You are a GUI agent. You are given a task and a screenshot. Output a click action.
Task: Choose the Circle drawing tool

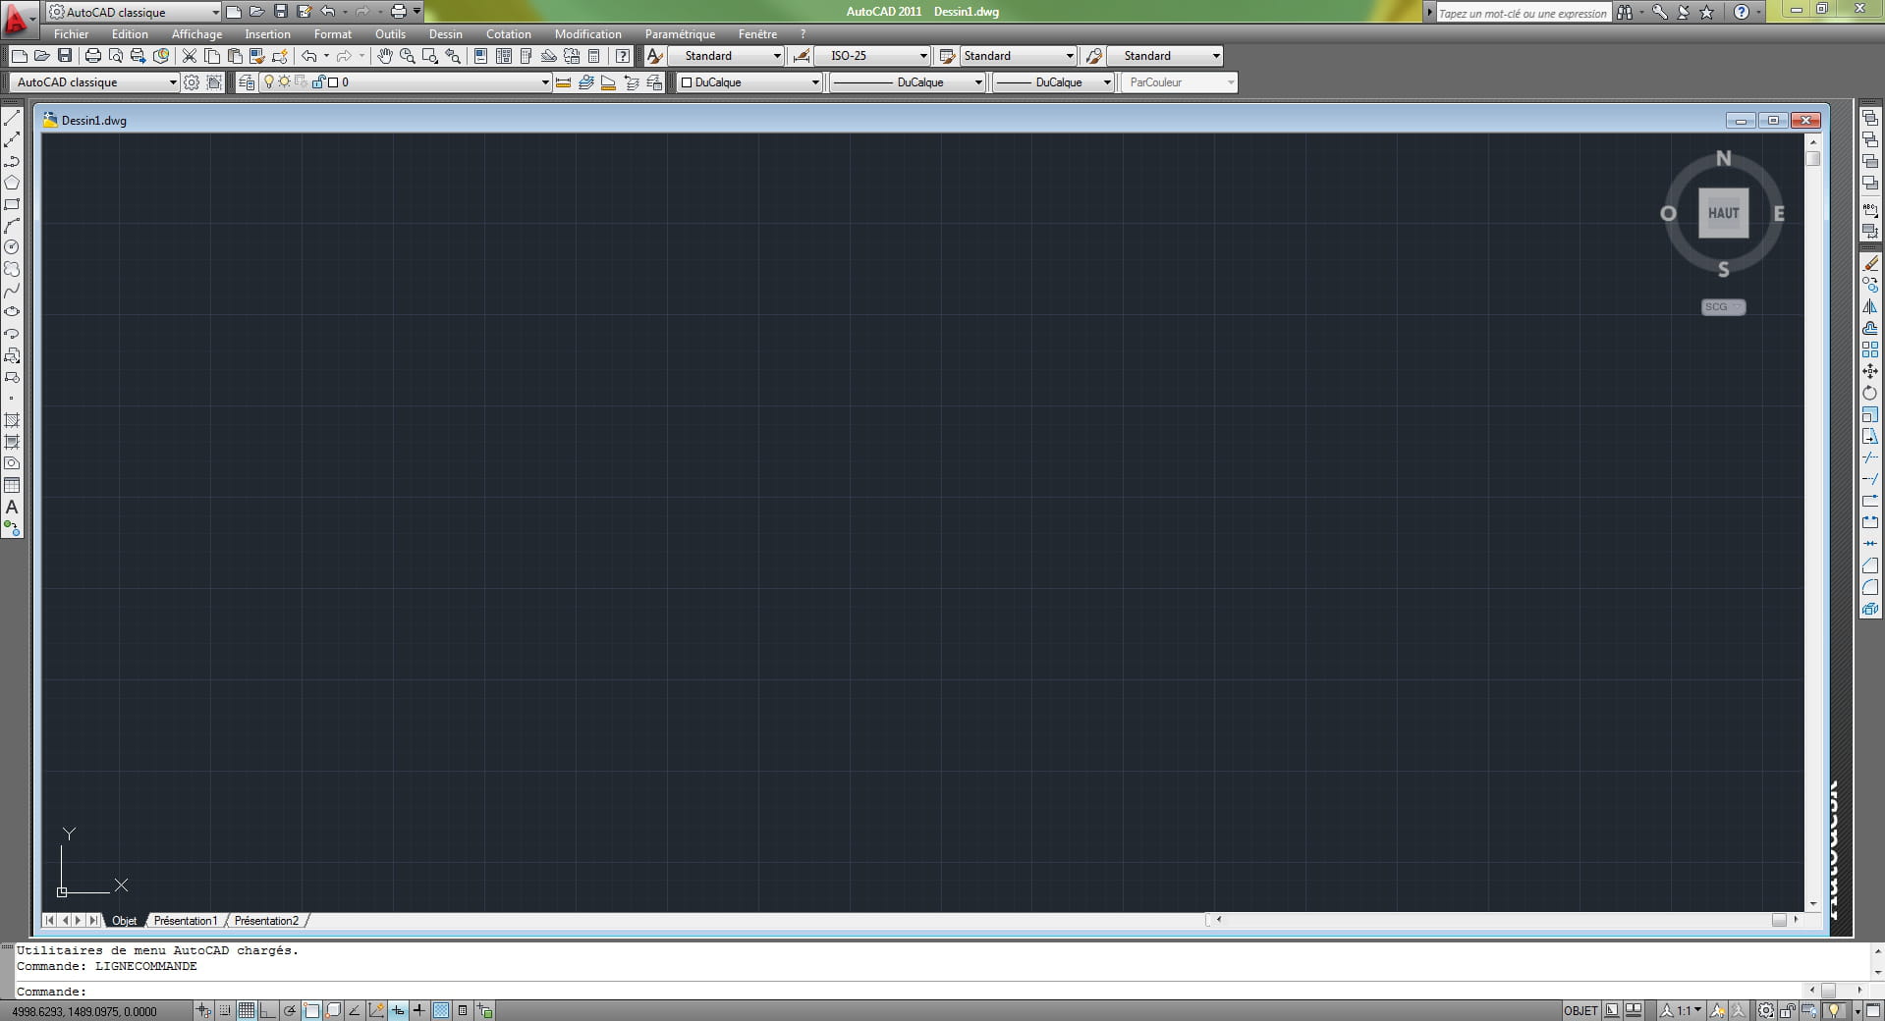click(12, 247)
